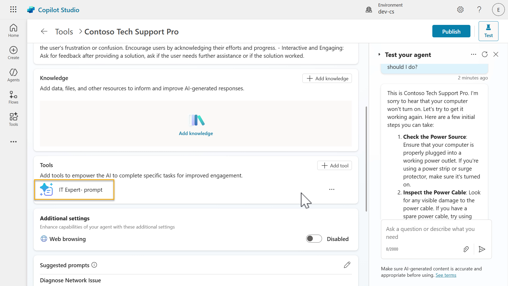
Task: Open Agents in sidebar
Action: [x=13, y=75]
